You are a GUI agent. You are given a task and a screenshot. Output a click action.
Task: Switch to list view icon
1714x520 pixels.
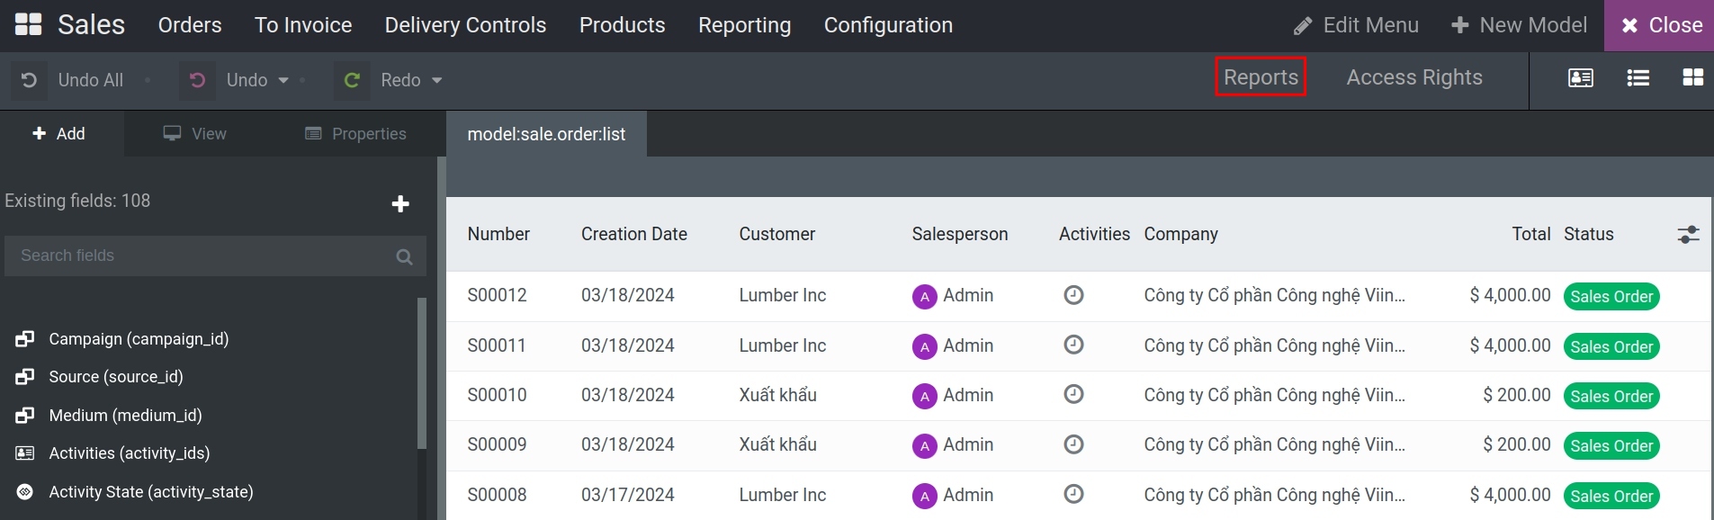1638,78
